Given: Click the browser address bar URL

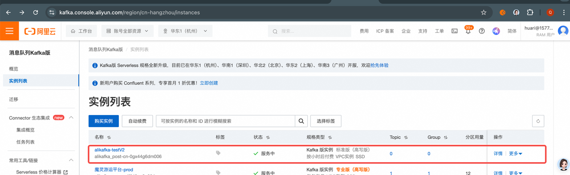Looking at the screenshot, I should click(x=130, y=12).
